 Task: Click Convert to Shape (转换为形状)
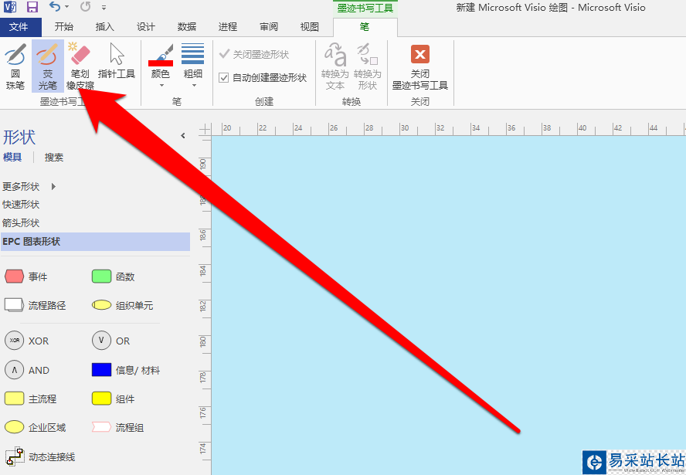coord(368,66)
